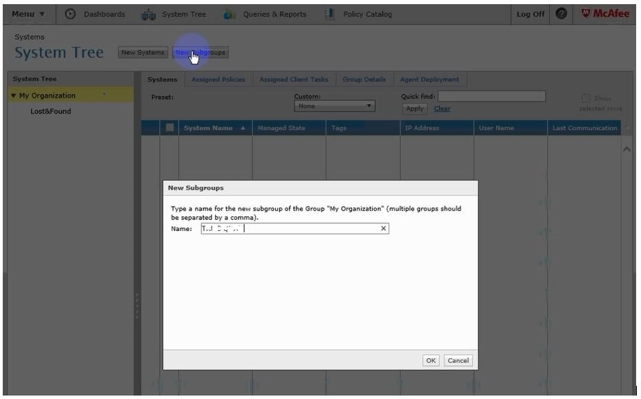
Task: Open the help question mark icon
Action: tap(562, 15)
